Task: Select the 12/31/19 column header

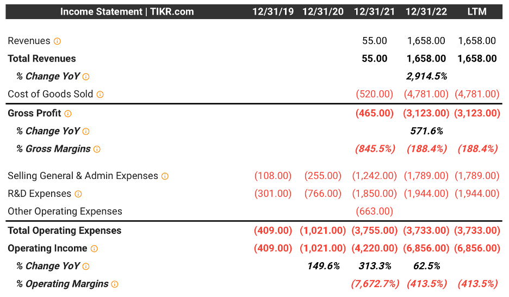Action: point(272,11)
